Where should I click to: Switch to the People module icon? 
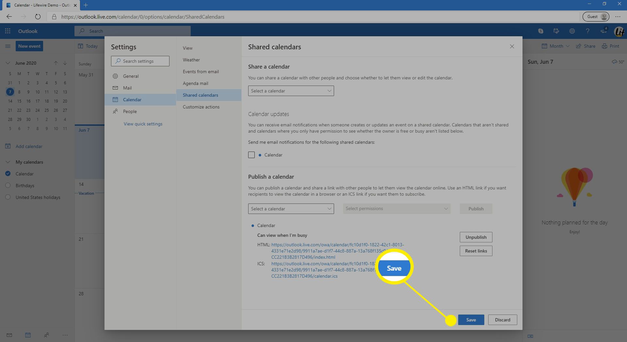46,335
